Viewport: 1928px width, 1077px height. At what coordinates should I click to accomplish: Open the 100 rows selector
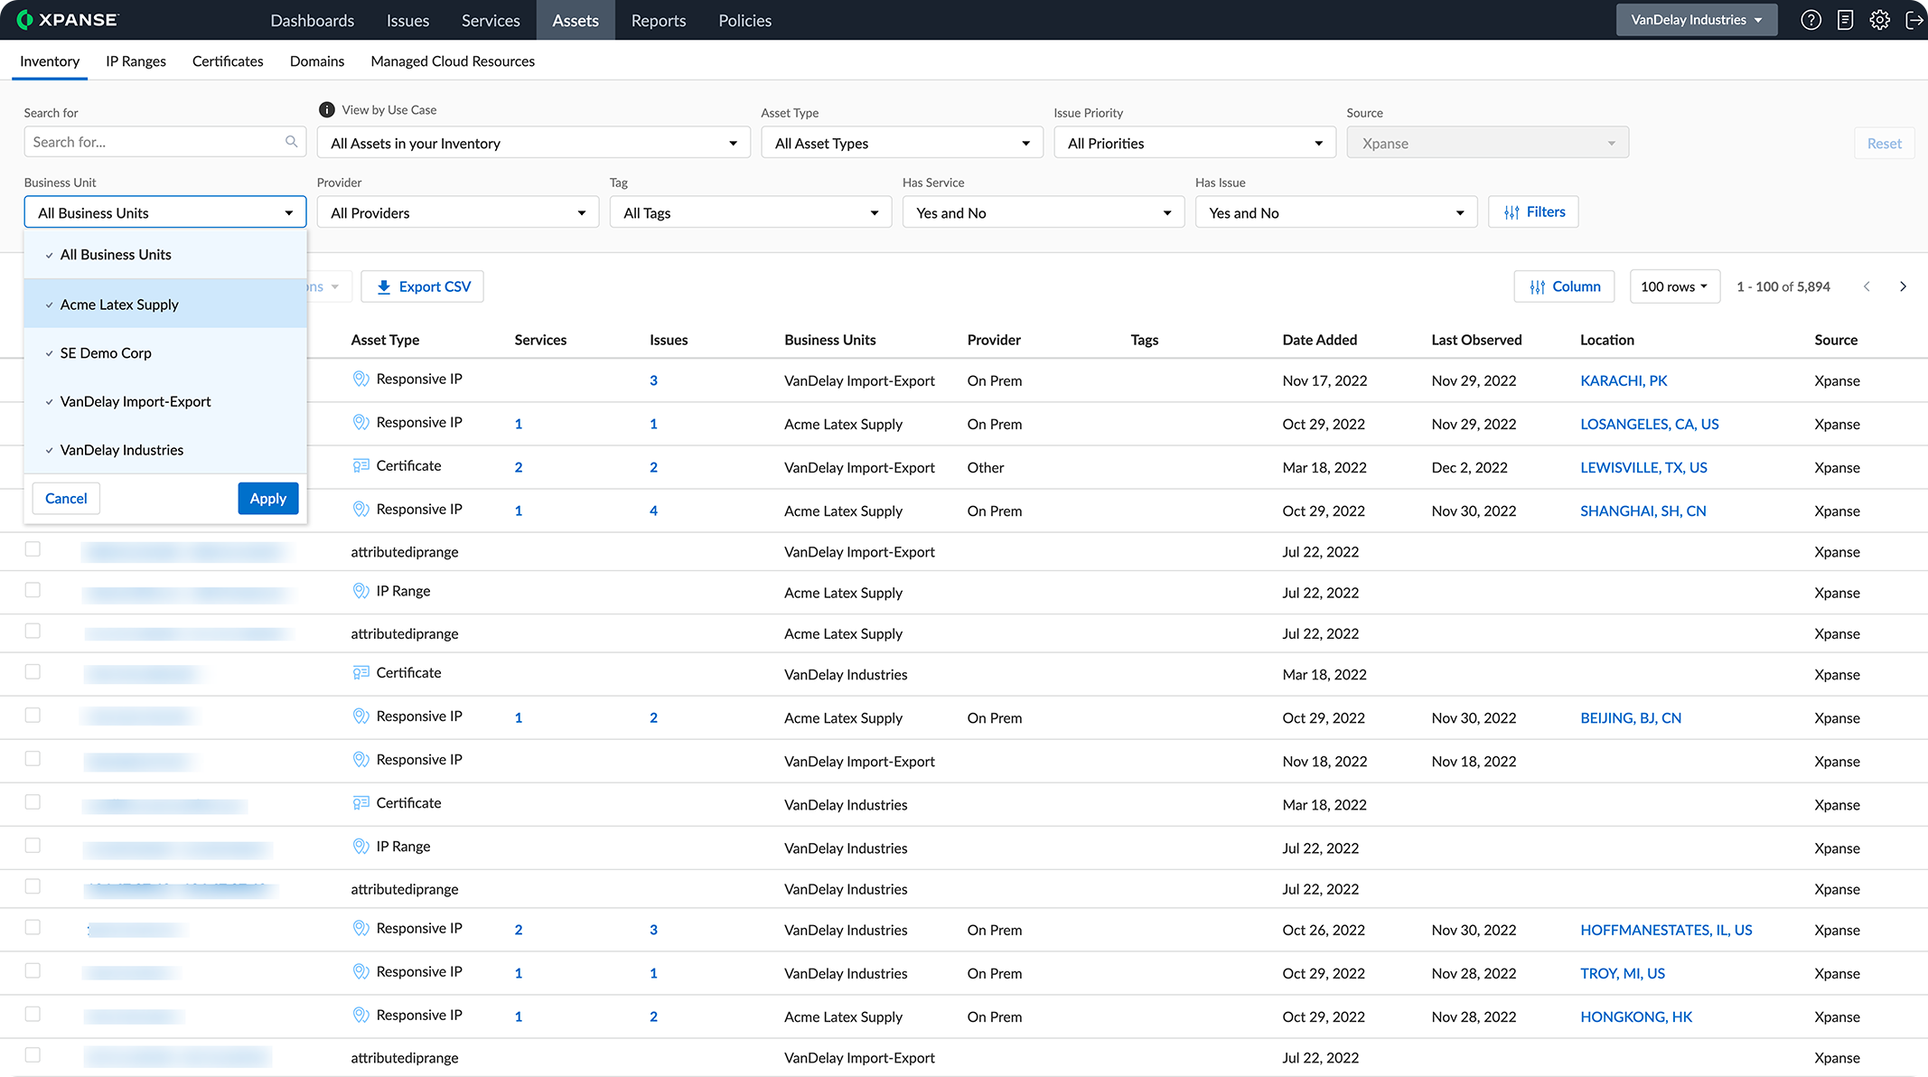[x=1673, y=286]
